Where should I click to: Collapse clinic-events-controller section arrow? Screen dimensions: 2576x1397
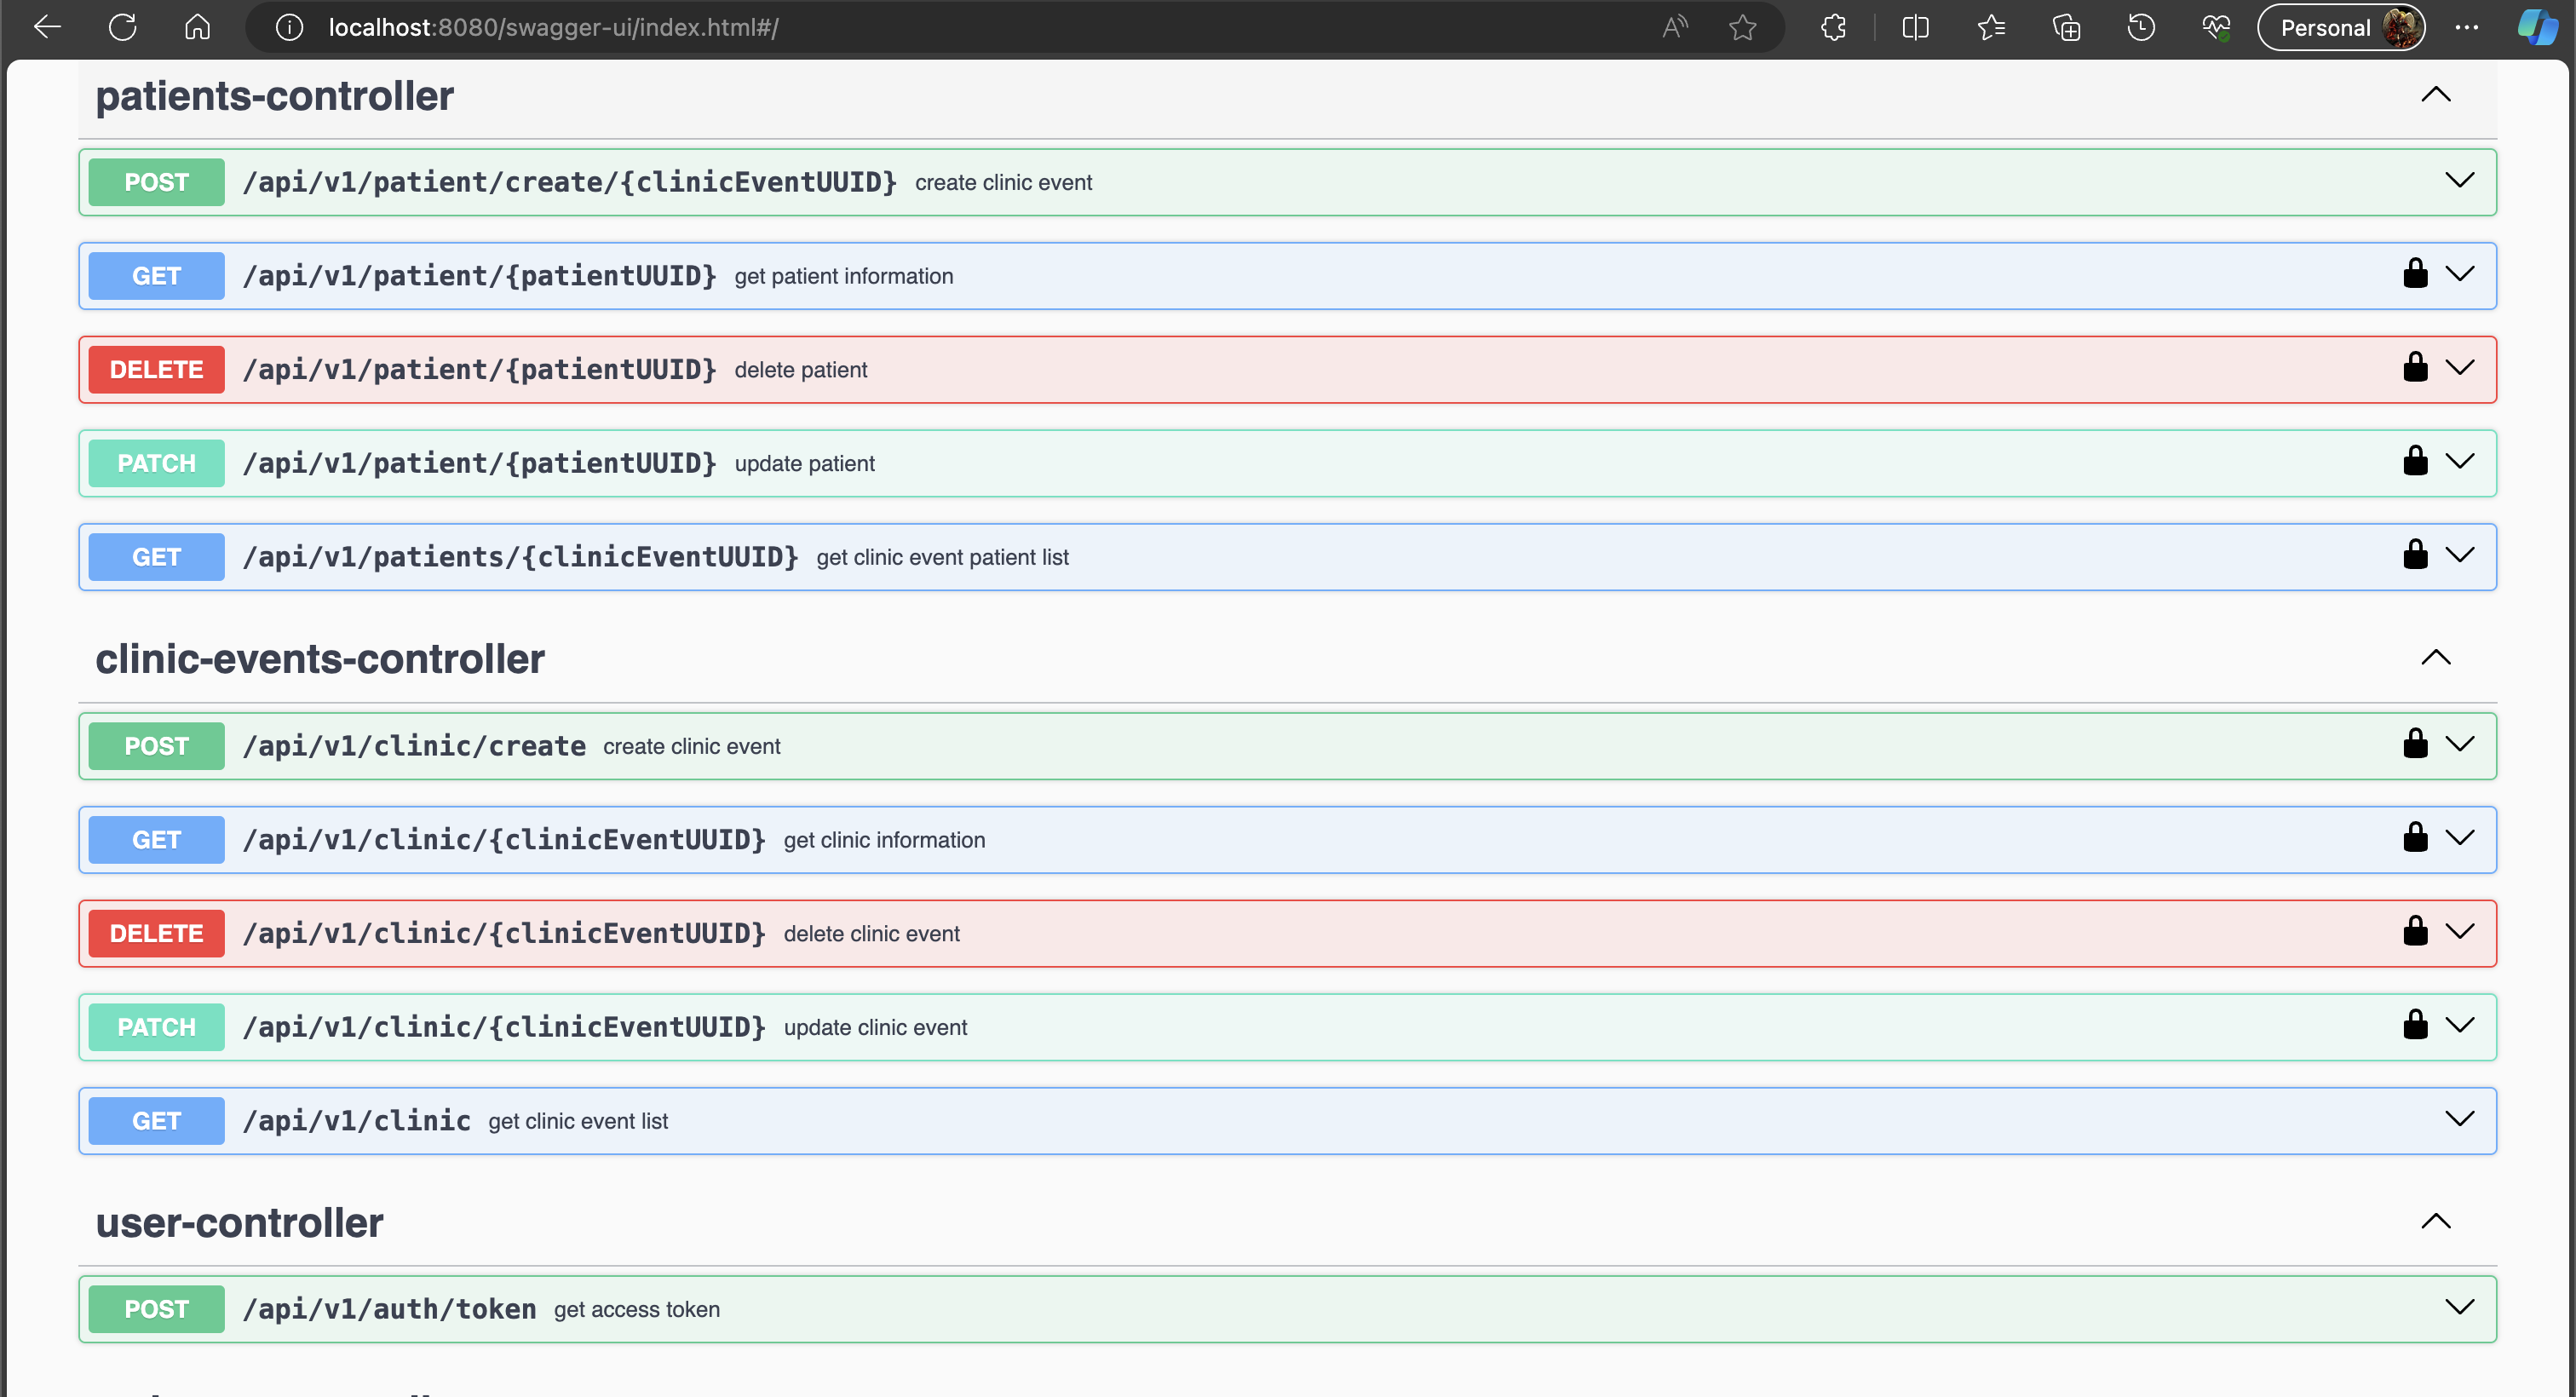coord(2435,658)
